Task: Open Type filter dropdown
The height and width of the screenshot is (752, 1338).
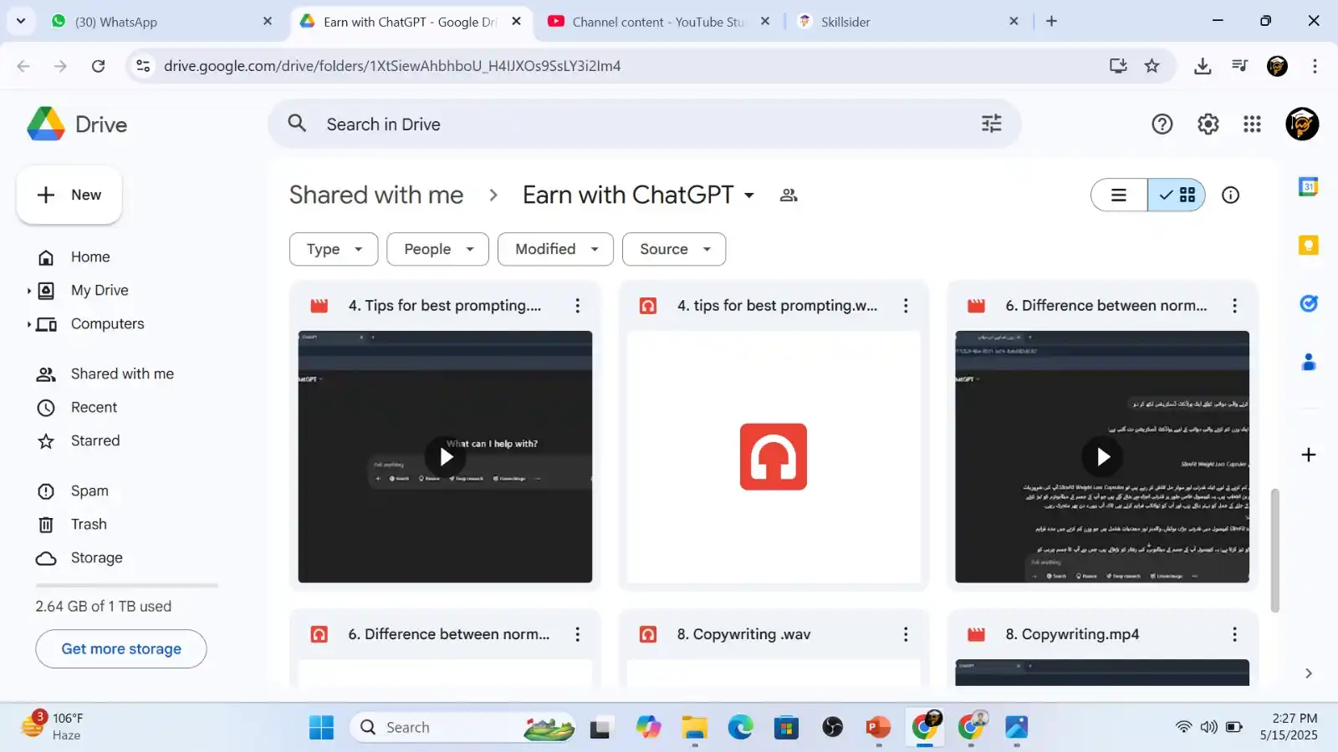Action: point(334,249)
